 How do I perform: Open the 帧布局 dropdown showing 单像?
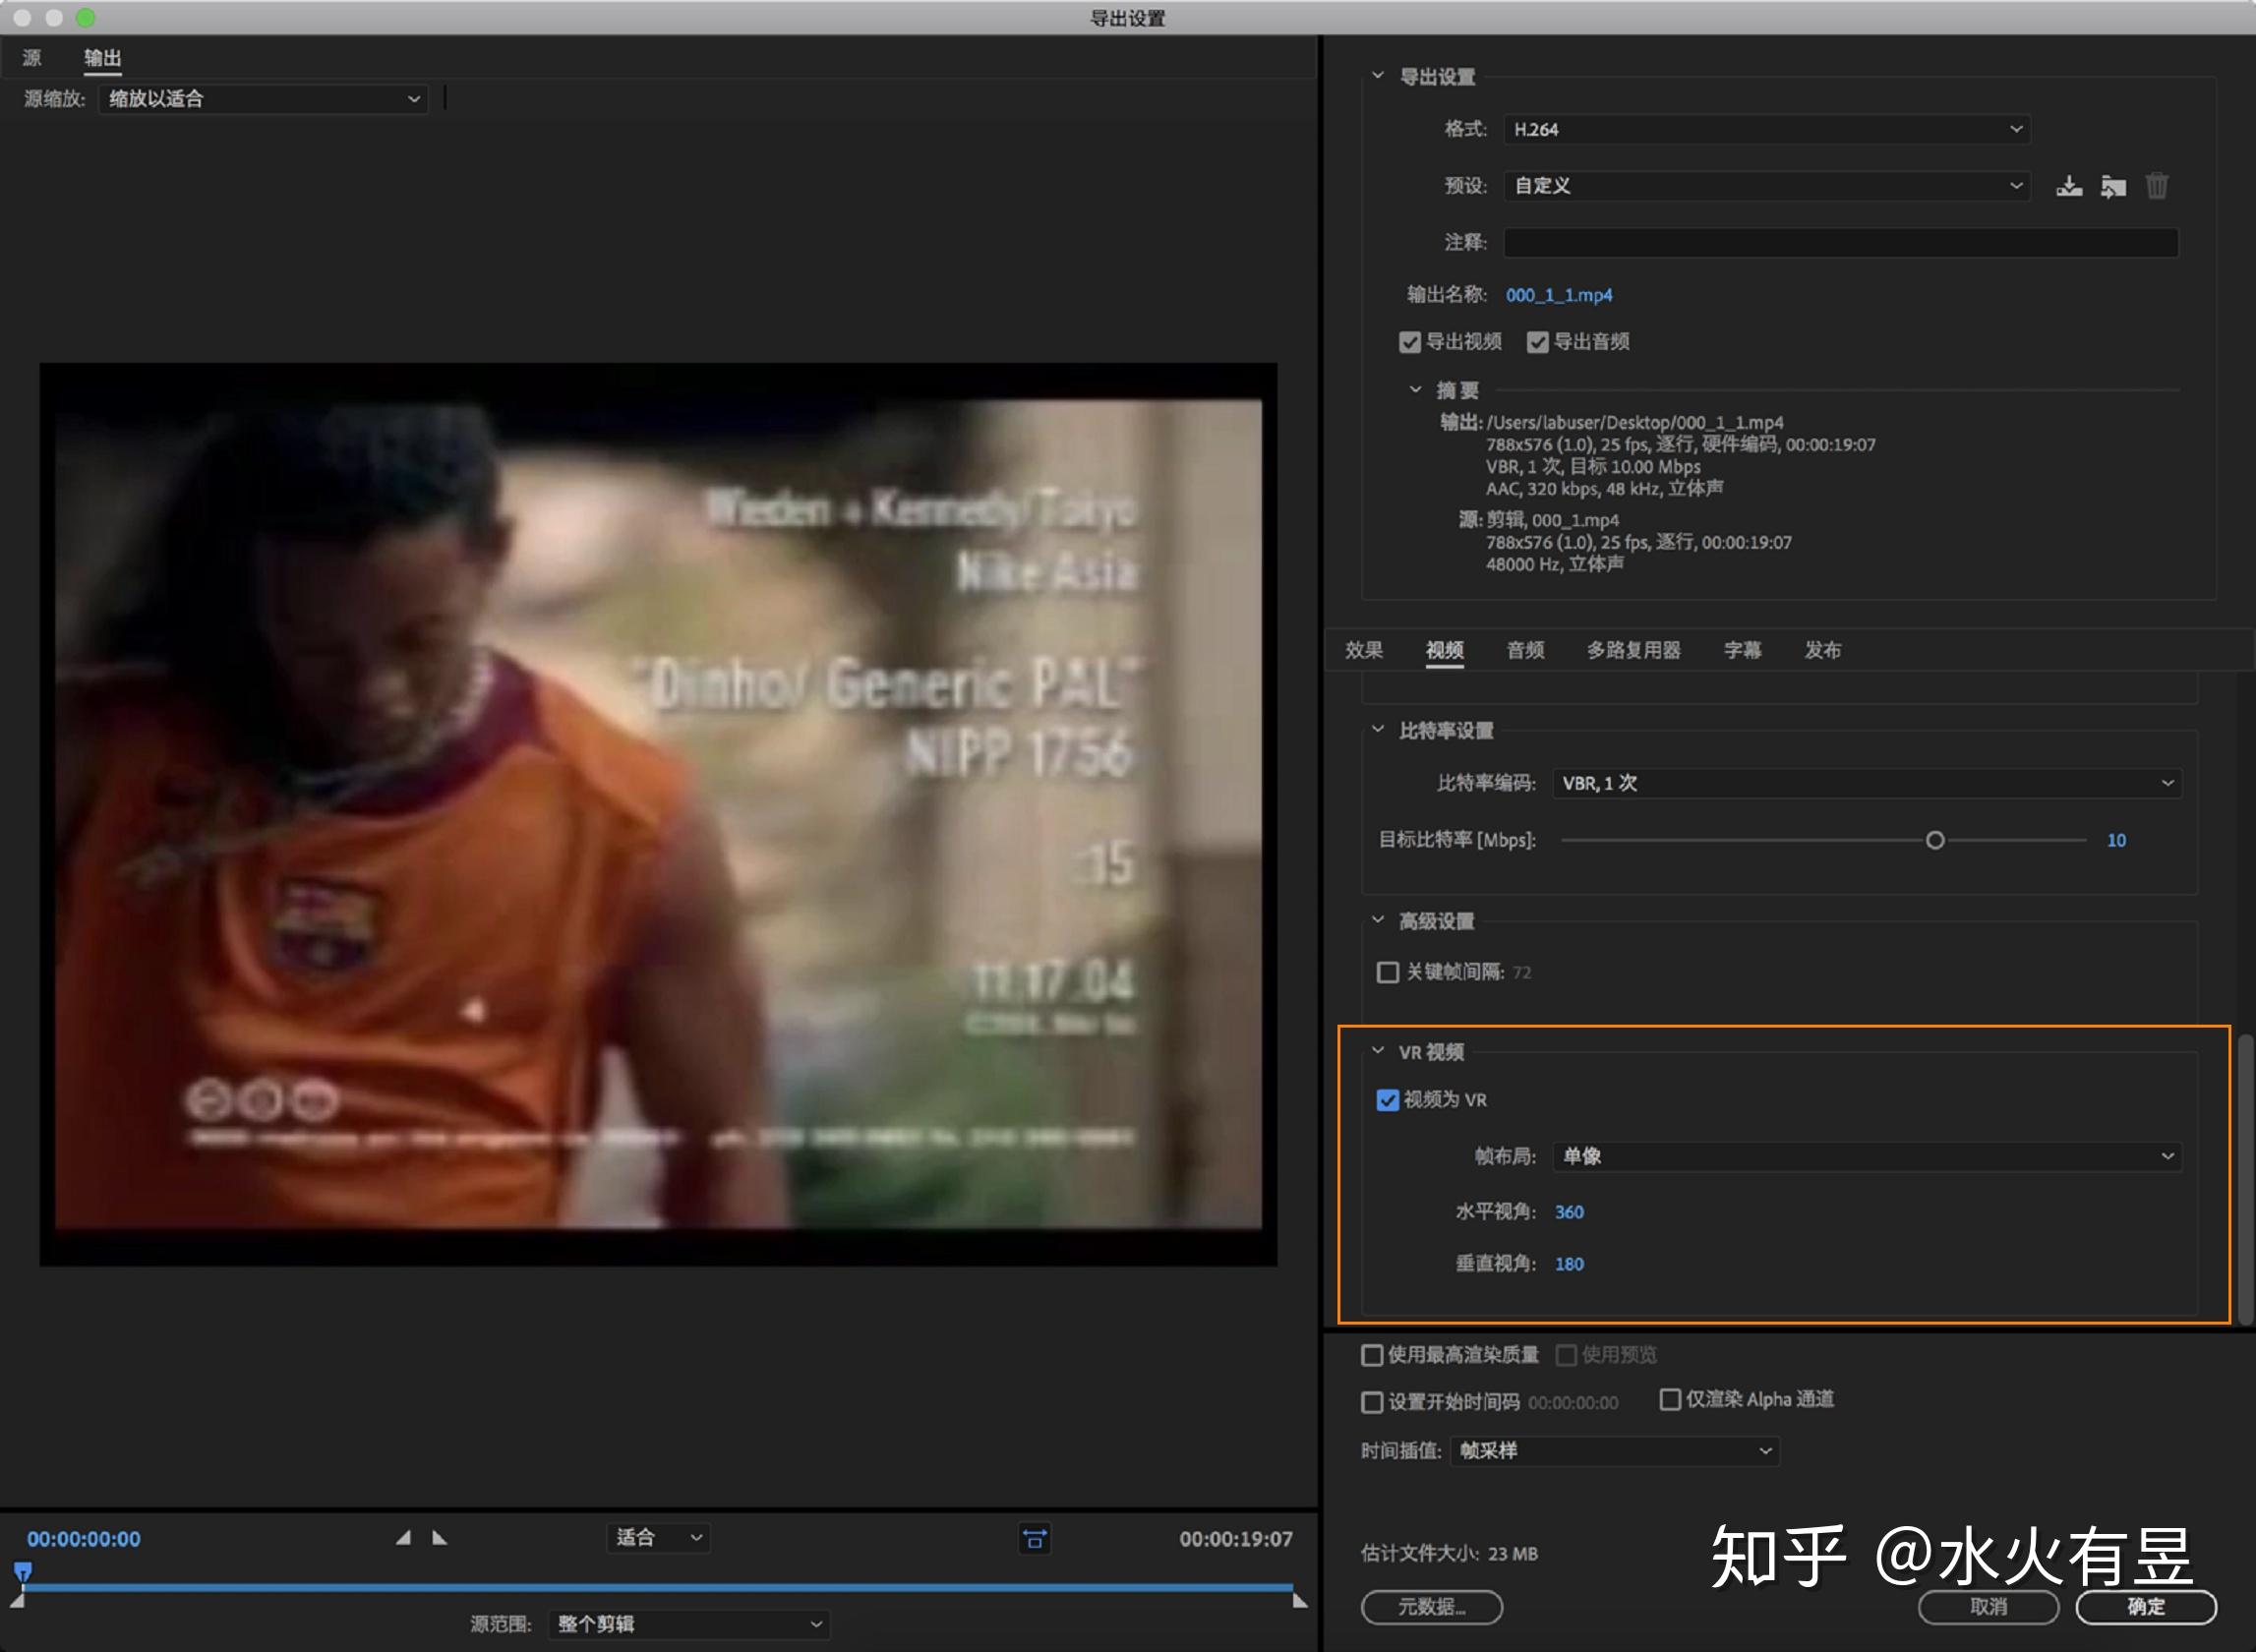[1866, 1156]
